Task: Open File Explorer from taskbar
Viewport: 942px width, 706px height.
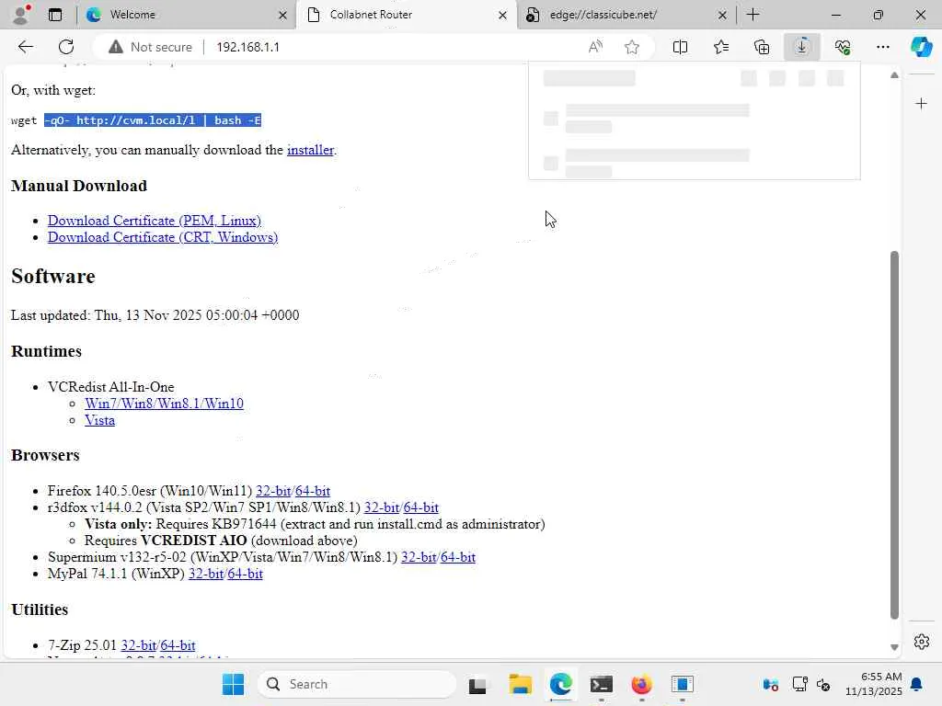Action: (x=520, y=684)
